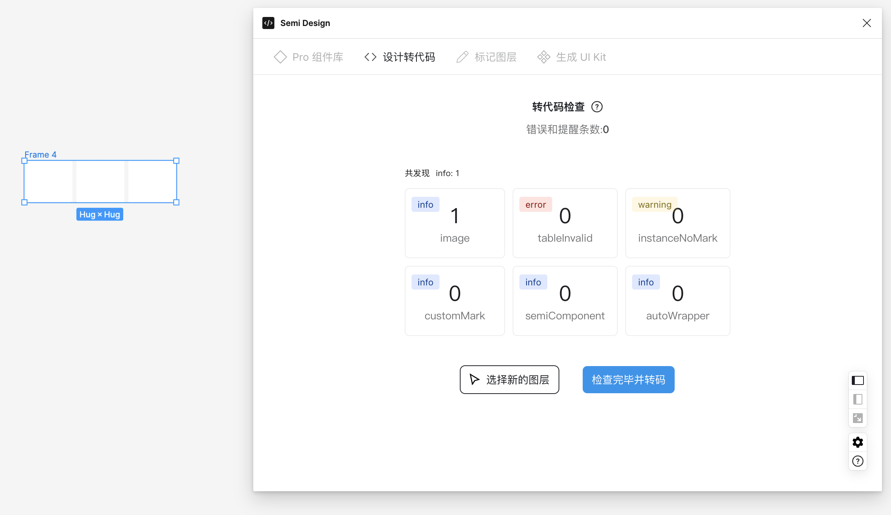The image size is (891, 515).
Task: Click the 选择新的图层 button
Action: (509, 380)
